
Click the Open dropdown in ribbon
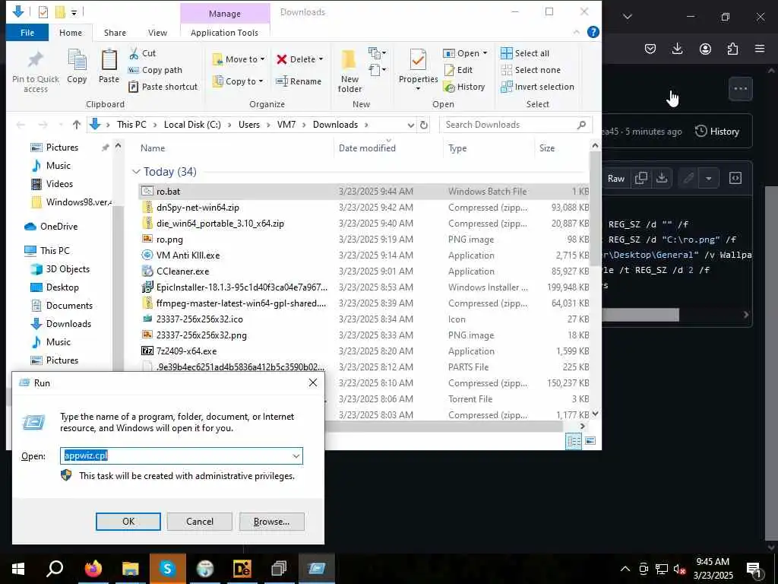(x=465, y=53)
